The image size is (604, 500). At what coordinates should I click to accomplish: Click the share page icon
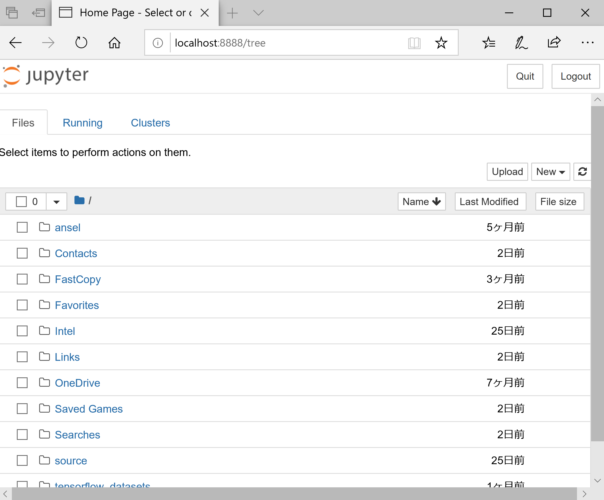[554, 42]
